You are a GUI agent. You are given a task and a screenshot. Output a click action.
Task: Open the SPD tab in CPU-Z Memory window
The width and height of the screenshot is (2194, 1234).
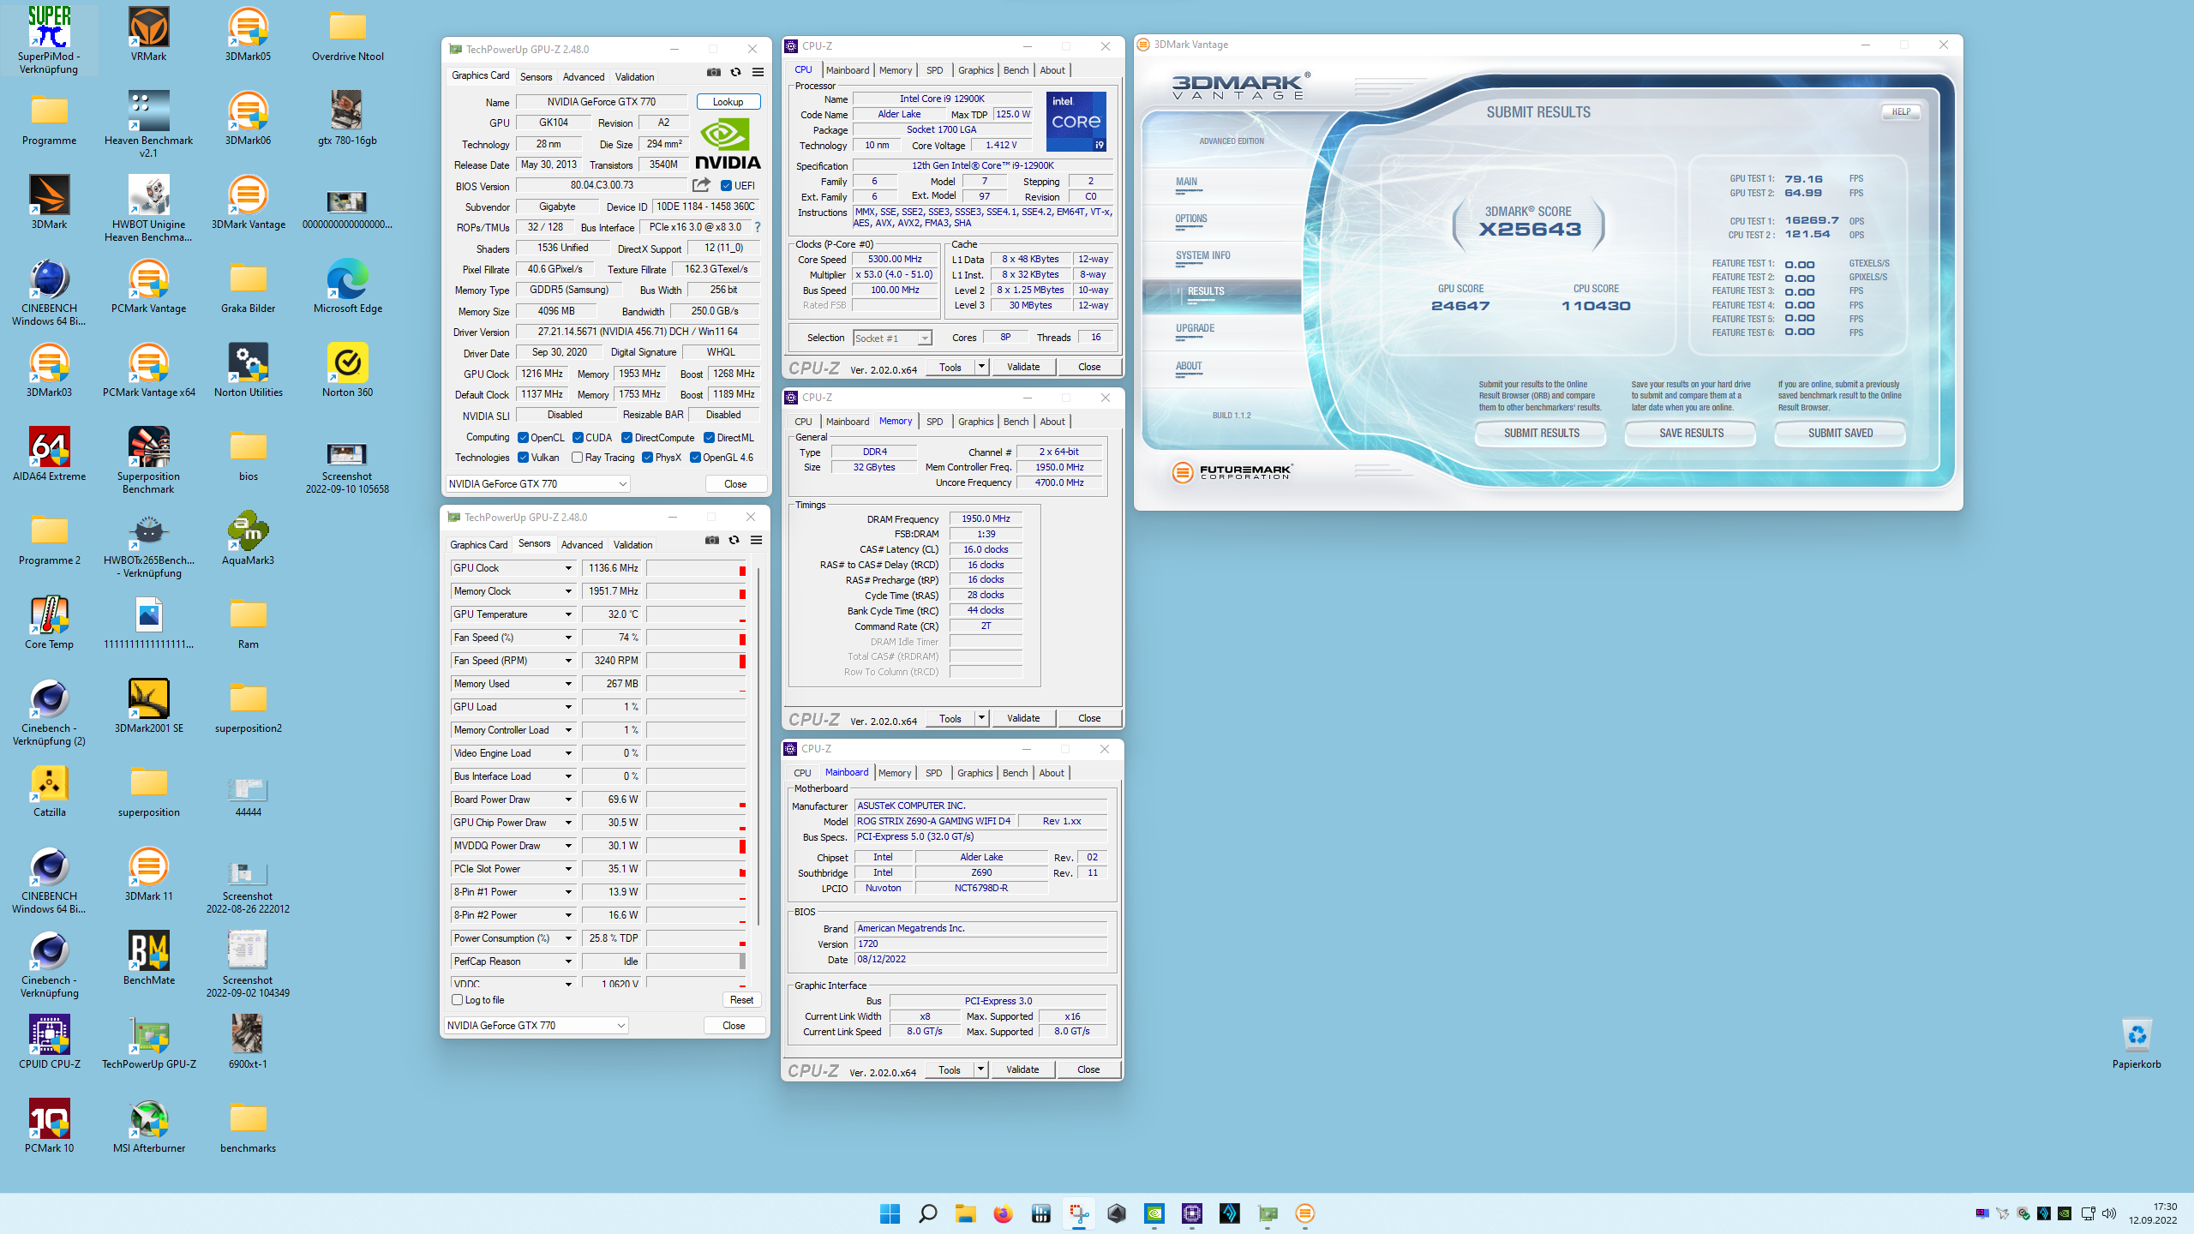click(x=934, y=422)
